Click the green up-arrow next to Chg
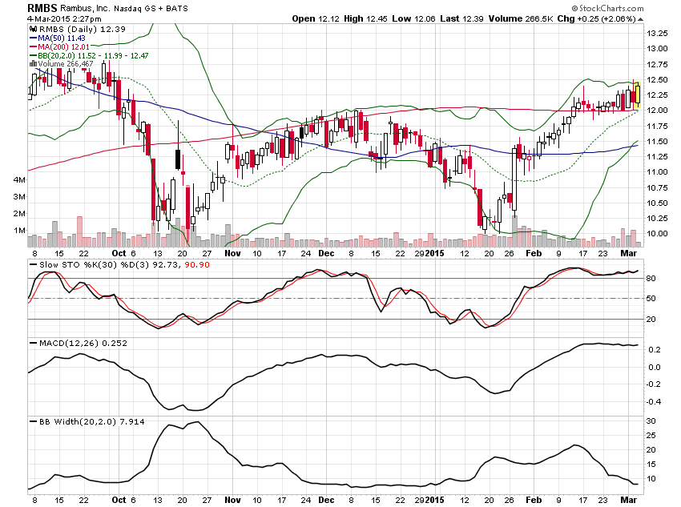The width and height of the screenshot is (681, 507). coord(641,19)
